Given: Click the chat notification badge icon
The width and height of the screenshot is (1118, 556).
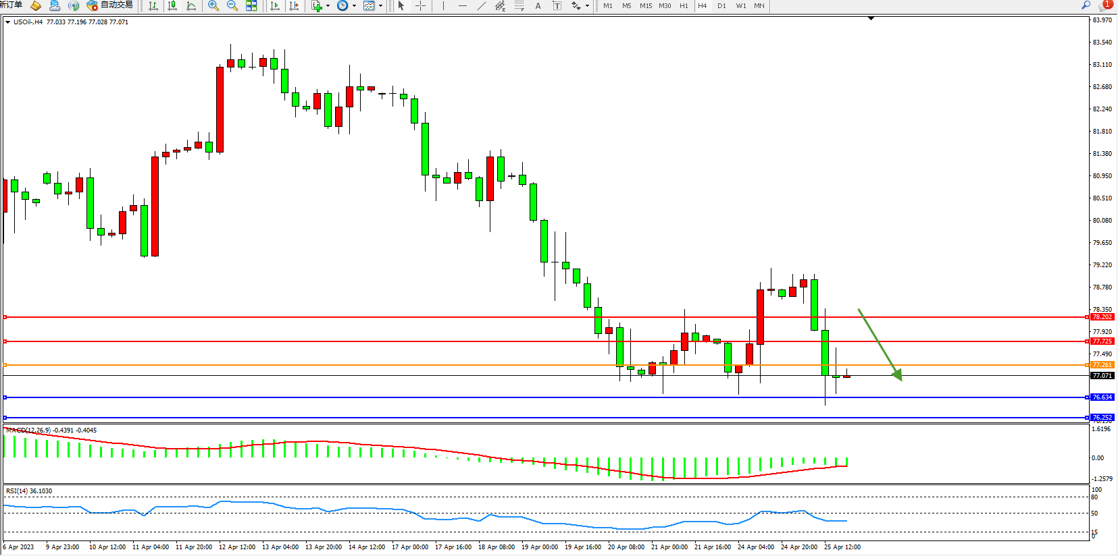Looking at the screenshot, I should click(1106, 5).
